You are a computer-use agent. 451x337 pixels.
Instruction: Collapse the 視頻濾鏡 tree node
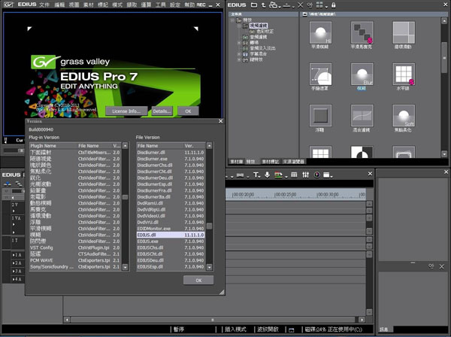pos(239,26)
